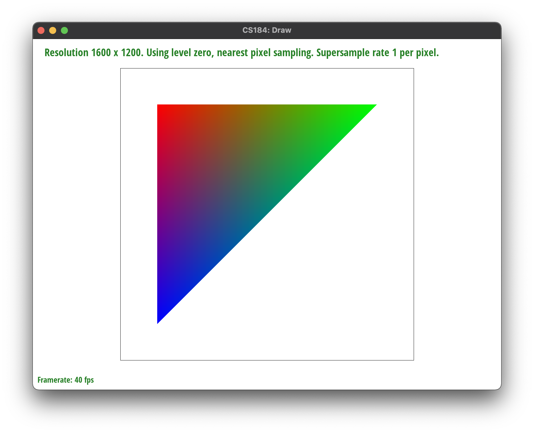Click the top-right corner of the canvas border
The width and height of the screenshot is (534, 433).
pyautogui.click(x=413, y=68)
